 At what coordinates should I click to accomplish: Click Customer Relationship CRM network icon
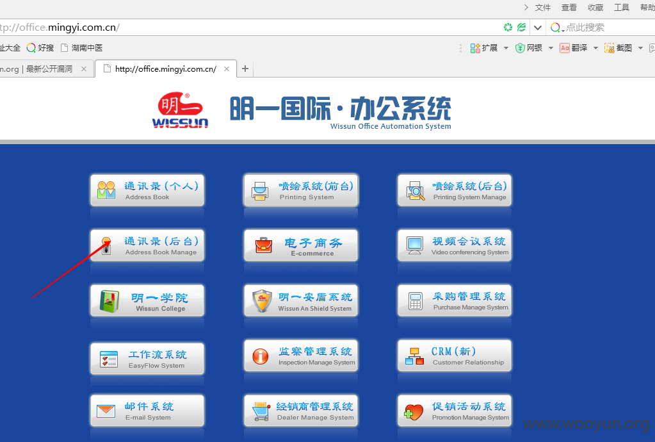tap(414, 356)
